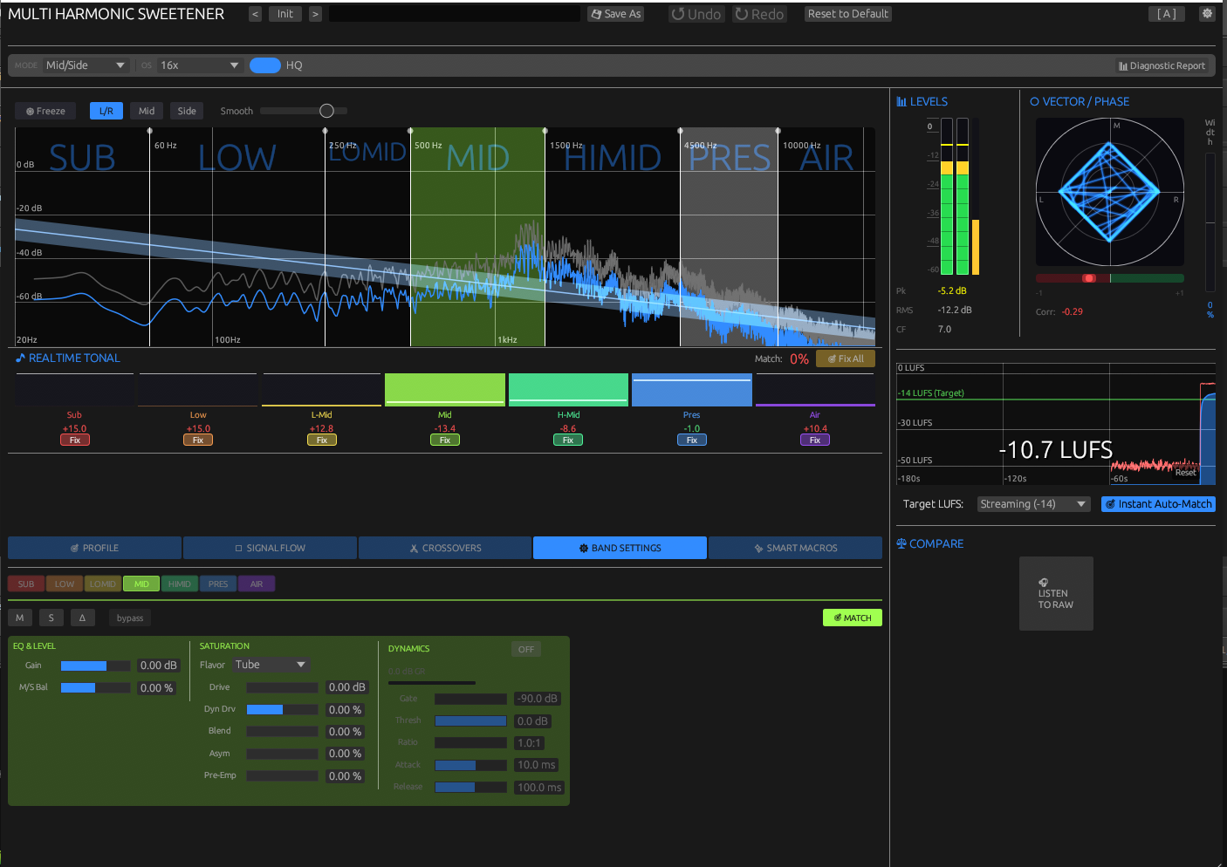Undo the last change
This screenshot has width=1227, height=867.
[696, 14]
